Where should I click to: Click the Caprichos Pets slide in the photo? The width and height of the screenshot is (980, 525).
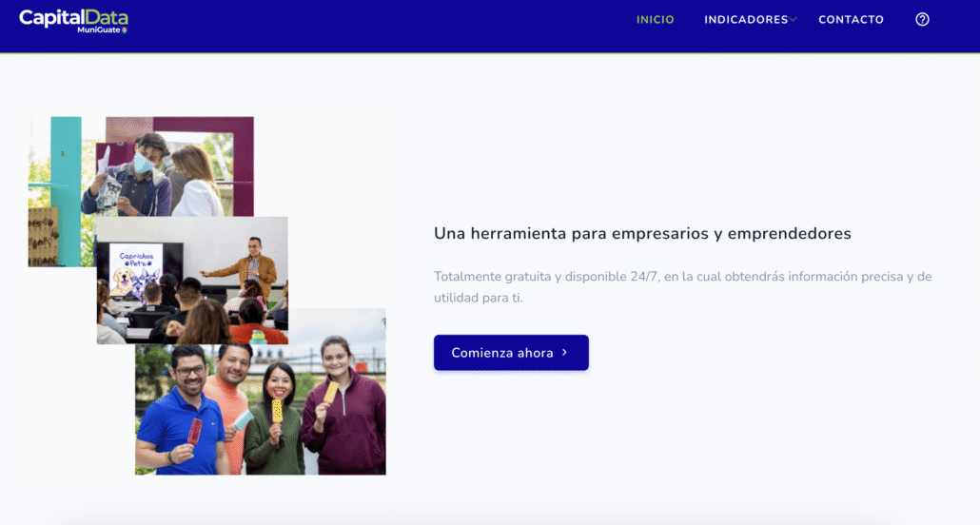point(136,270)
